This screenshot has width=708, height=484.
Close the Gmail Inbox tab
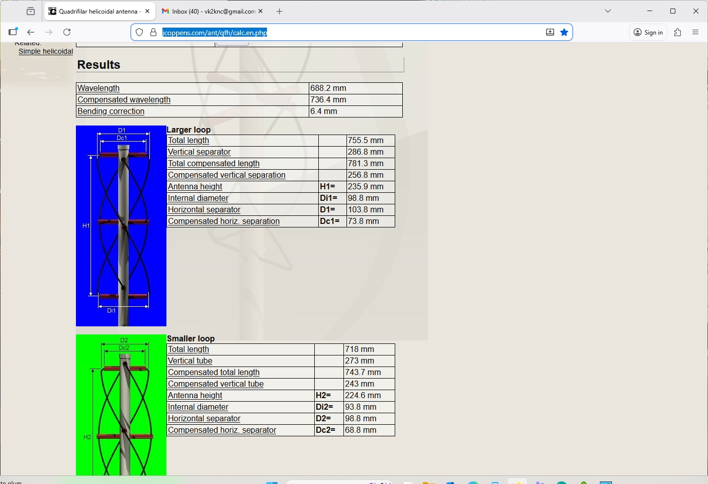pyautogui.click(x=260, y=11)
